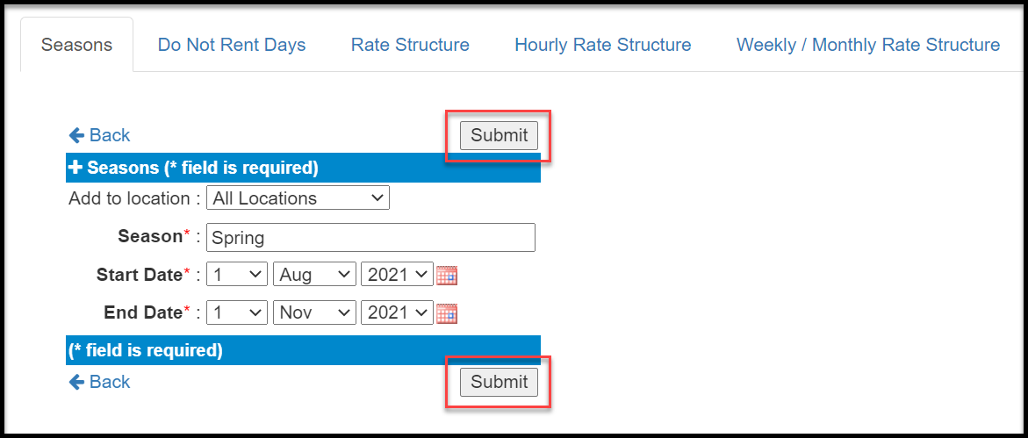The image size is (1028, 438).
Task: Open the Hourly Rate Structure tab
Action: (x=603, y=45)
